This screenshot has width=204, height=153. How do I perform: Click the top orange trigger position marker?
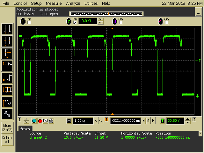pos(112,28)
